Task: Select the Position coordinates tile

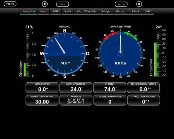Action: click(x=76, y=100)
